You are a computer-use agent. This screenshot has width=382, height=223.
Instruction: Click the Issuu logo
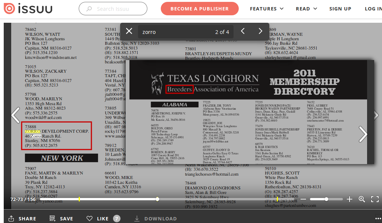point(28,9)
